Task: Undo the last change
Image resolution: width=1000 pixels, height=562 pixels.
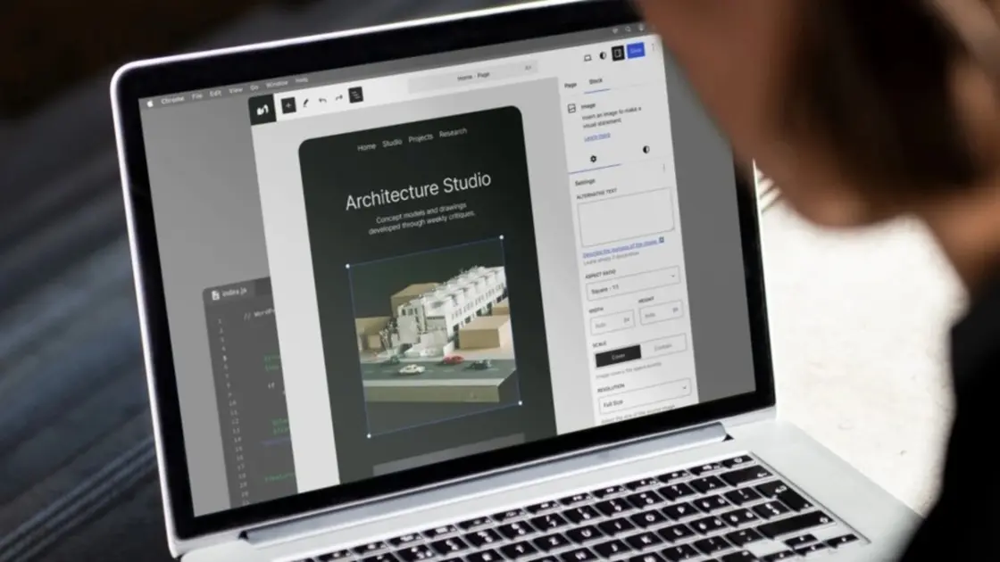Action: click(x=322, y=100)
